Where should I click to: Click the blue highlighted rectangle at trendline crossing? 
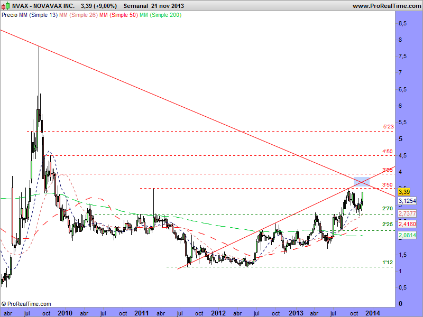362,182
